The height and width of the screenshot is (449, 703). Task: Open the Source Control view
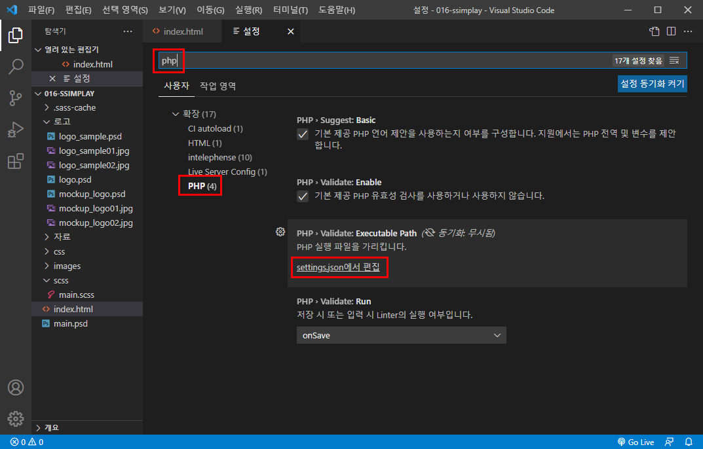(15, 98)
